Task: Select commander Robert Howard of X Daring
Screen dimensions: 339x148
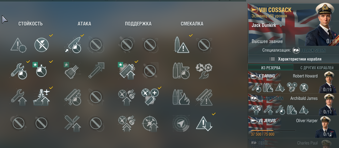Action: point(293,82)
